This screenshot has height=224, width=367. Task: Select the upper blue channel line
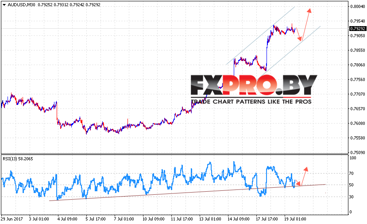pyautogui.click(x=260, y=35)
